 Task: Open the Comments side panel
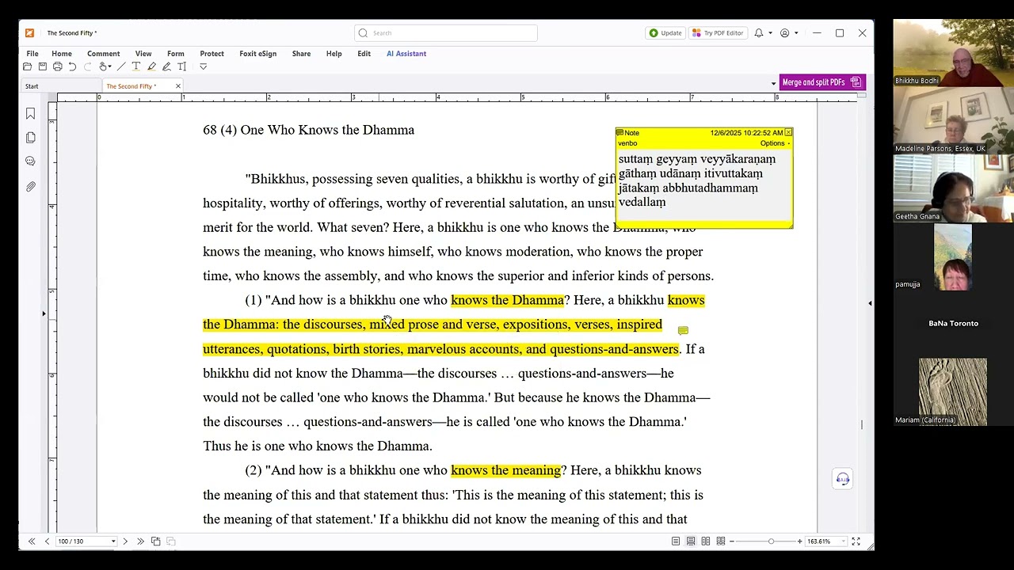point(30,161)
